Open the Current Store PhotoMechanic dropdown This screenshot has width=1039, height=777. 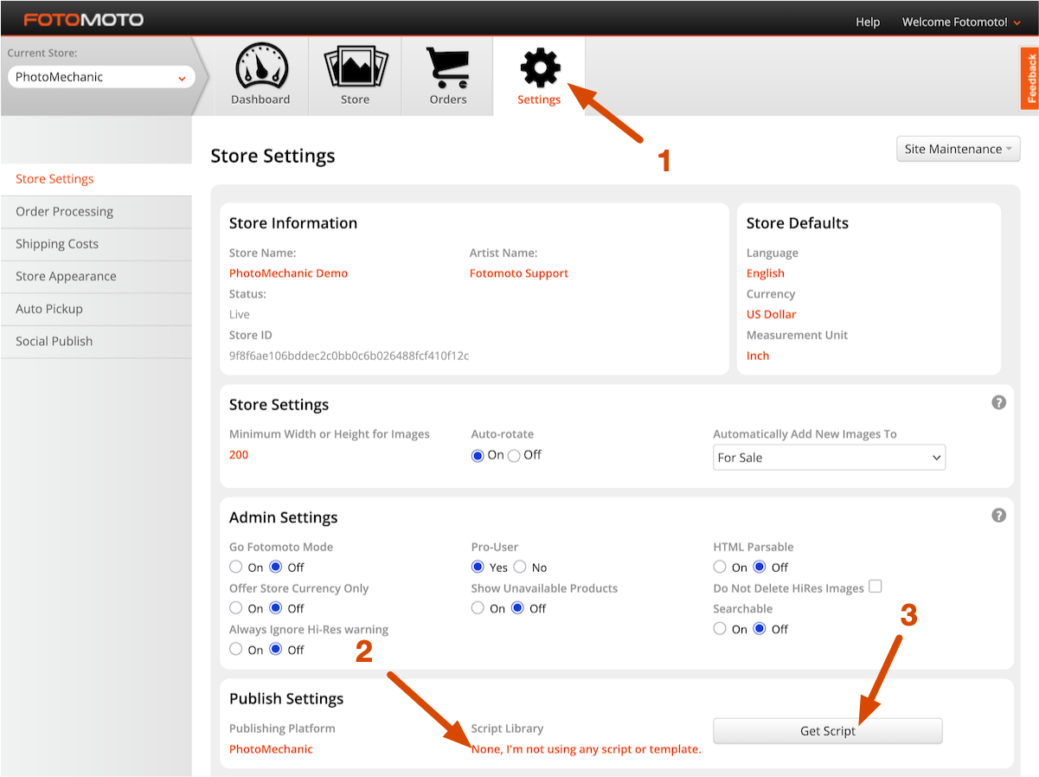(x=101, y=77)
